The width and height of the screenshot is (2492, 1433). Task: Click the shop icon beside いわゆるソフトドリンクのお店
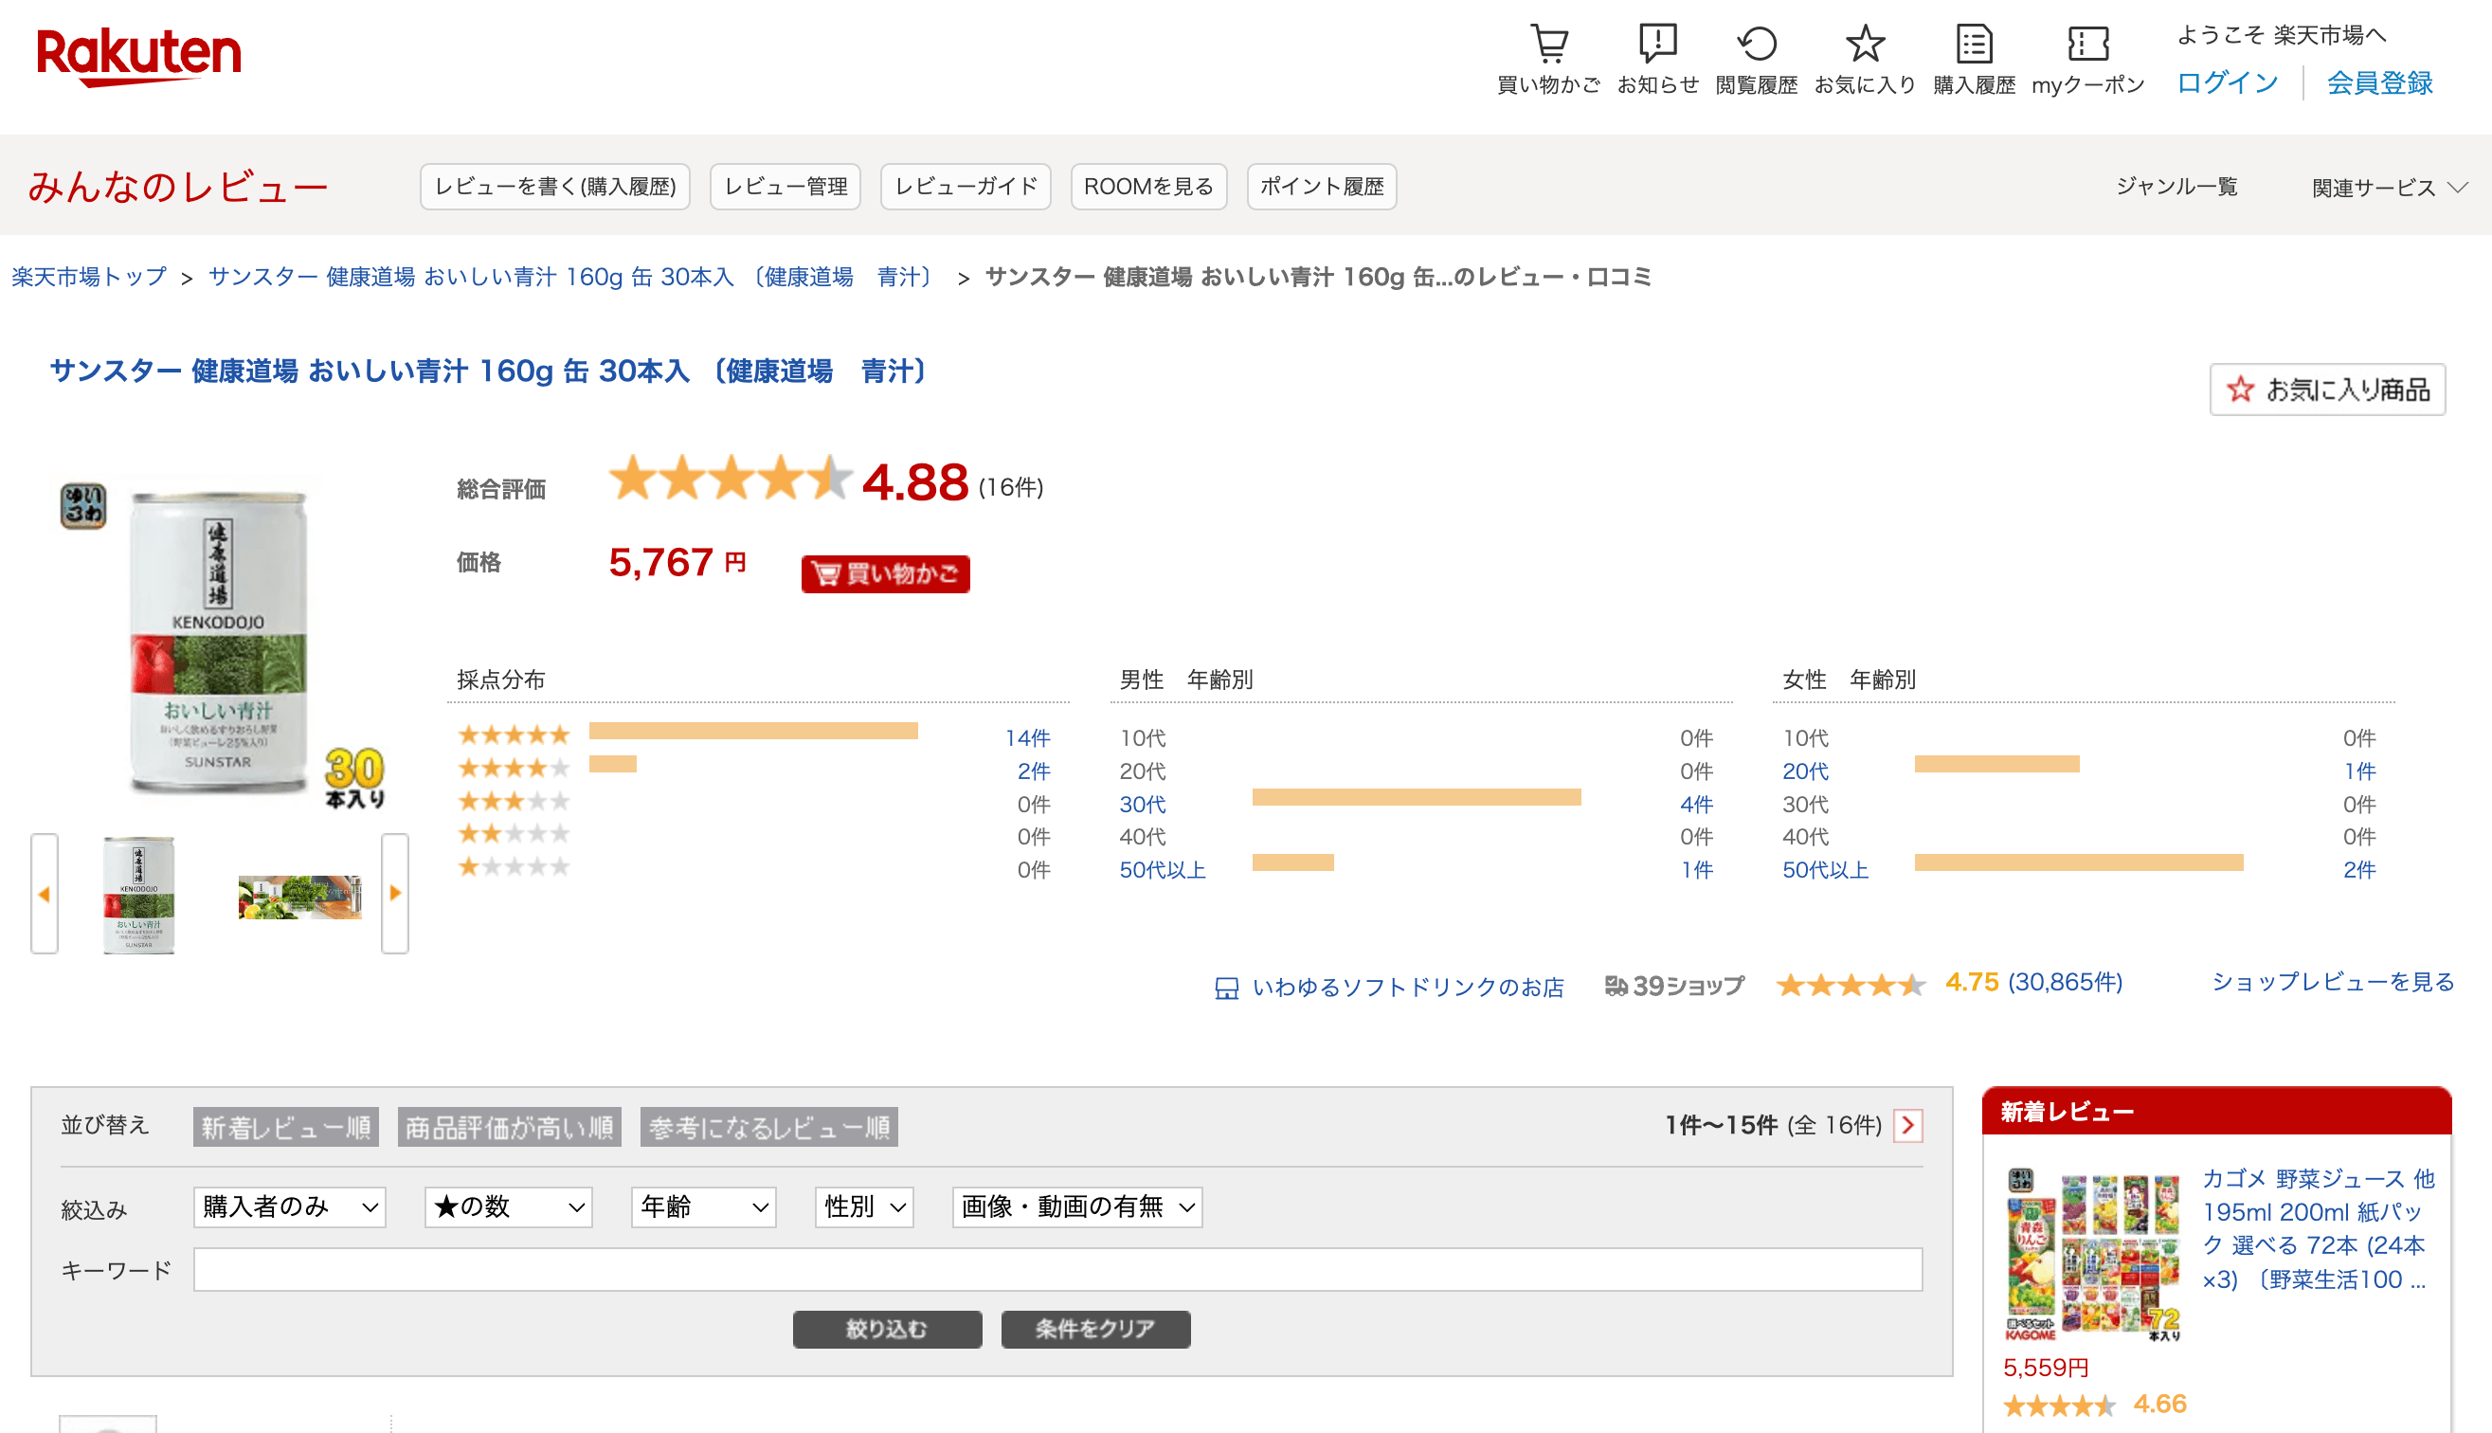(1226, 988)
